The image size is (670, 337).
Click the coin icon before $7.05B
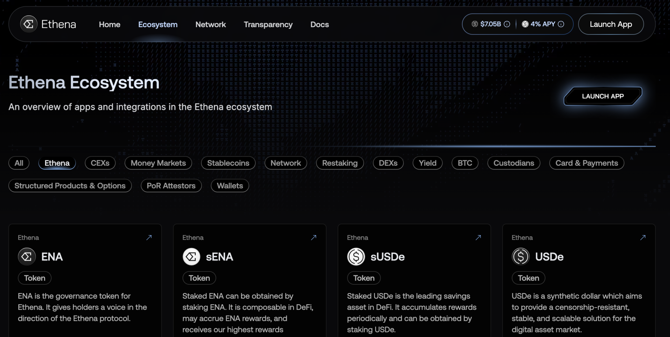point(475,24)
